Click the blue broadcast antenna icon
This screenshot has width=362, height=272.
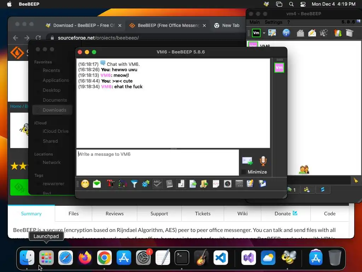286,33
